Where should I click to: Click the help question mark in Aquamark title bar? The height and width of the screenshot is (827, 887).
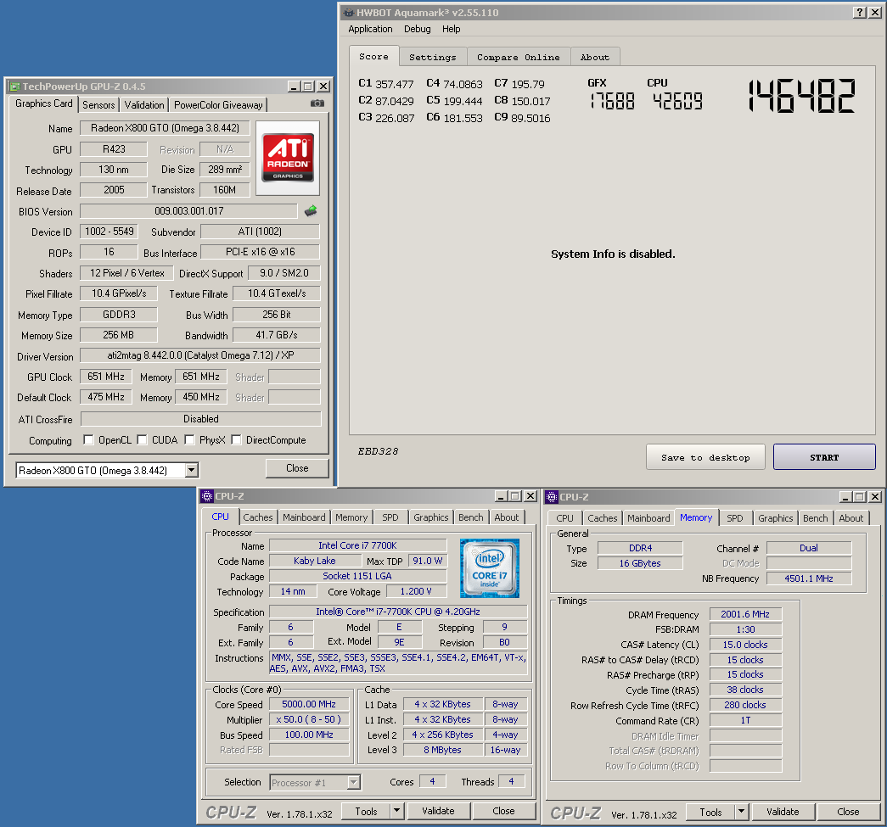[x=860, y=13]
